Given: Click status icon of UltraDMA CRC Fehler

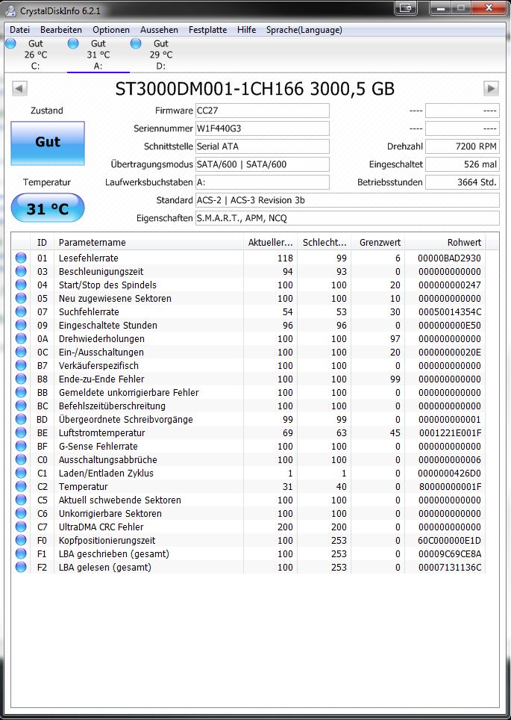Looking at the screenshot, I should [21, 527].
